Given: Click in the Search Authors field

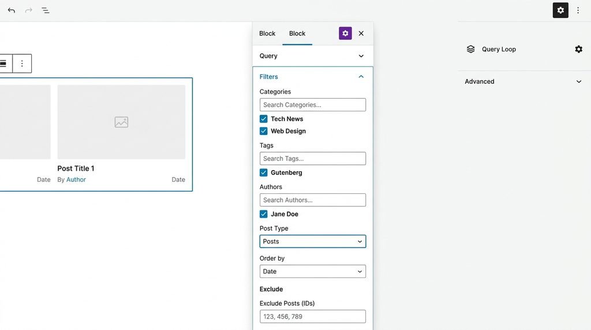Looking at the screenshot, I should tap(312, 200).
